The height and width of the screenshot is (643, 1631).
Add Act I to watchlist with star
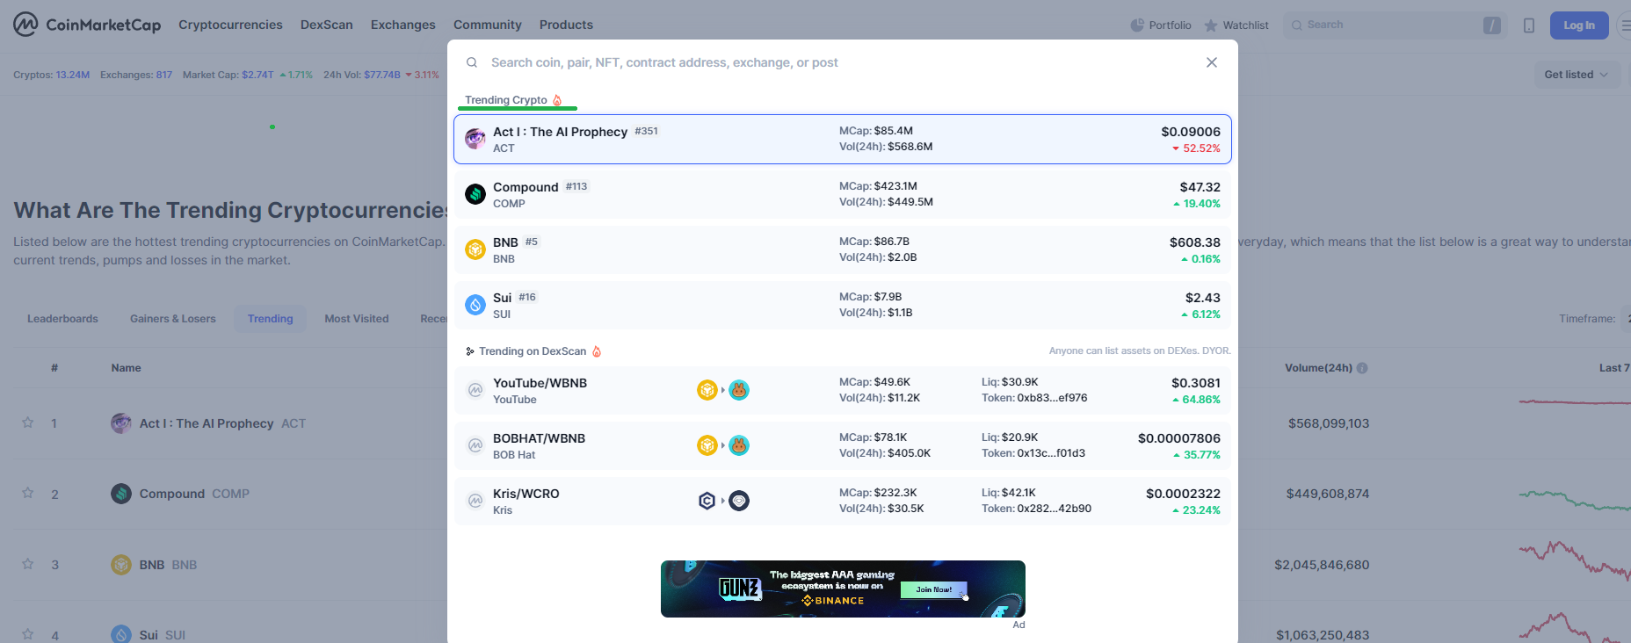pyautogui.click(x=28, y=423)
